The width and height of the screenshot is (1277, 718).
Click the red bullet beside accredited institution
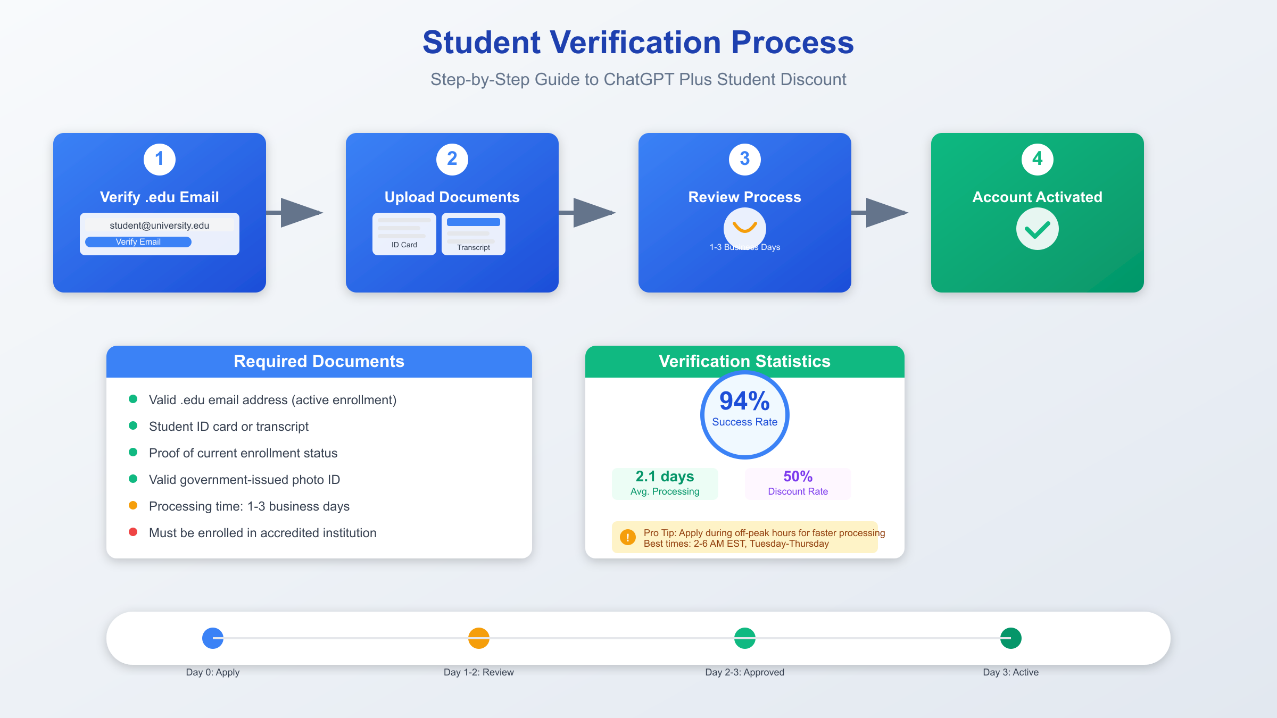133,532
